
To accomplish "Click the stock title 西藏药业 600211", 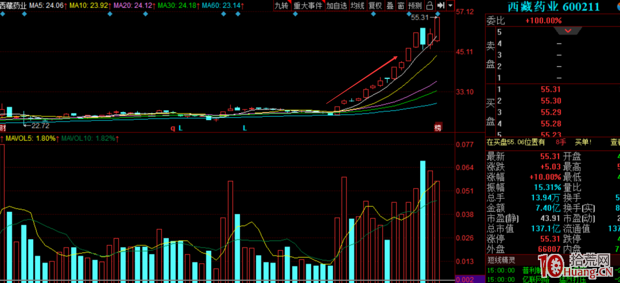I will click(552, 6).
